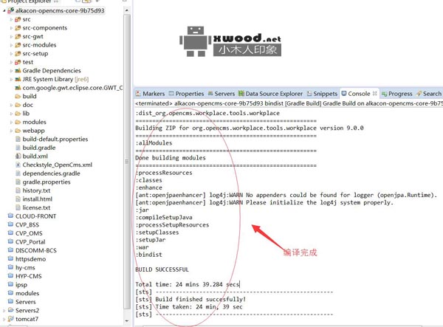The height and width of the screenshot is (327, 443).
Task: Click Project Explorer scrollbar up arrow
Action: (127, 10)
